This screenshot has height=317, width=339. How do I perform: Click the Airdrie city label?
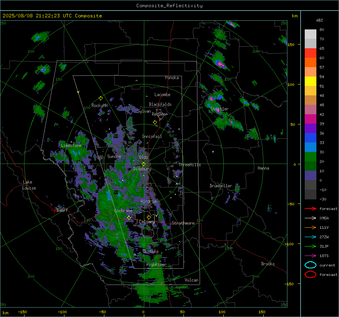click(148, 201)
